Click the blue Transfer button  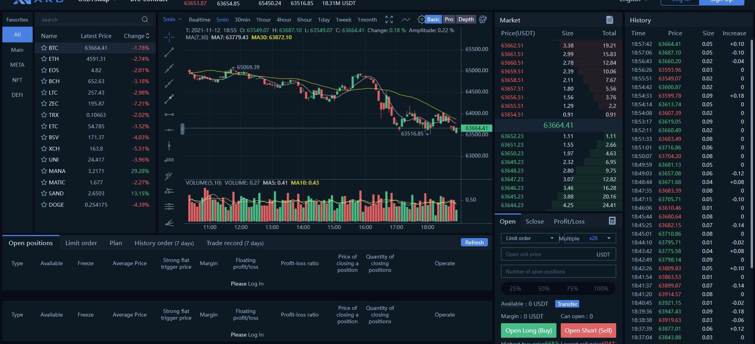coord(567,304)
